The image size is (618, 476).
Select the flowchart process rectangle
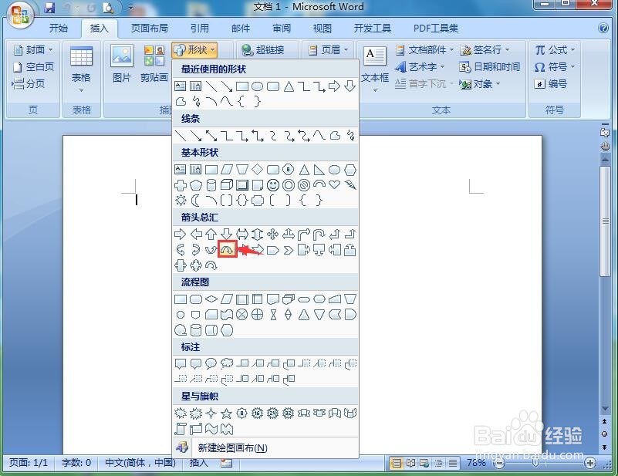click(181, 299)
